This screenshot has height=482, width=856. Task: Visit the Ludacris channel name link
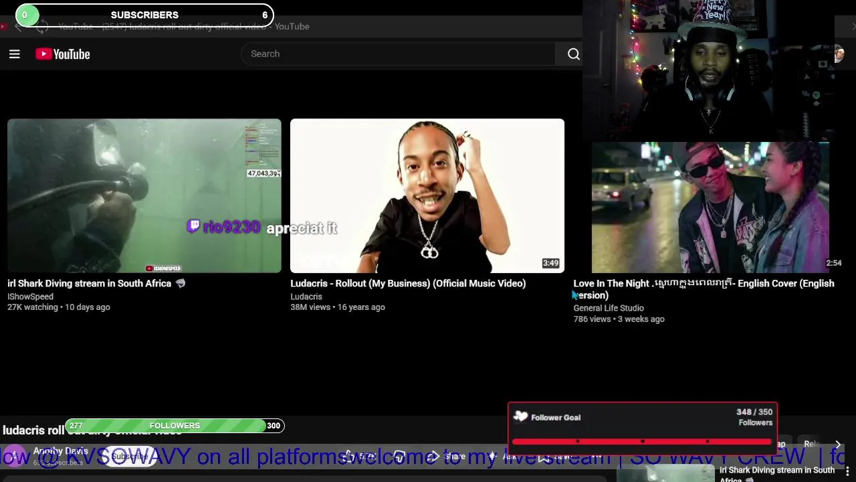(306, 297)
